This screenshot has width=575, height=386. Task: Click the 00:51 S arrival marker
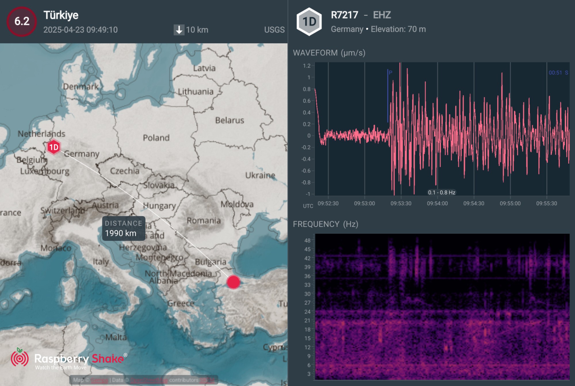tap(558, 73)
